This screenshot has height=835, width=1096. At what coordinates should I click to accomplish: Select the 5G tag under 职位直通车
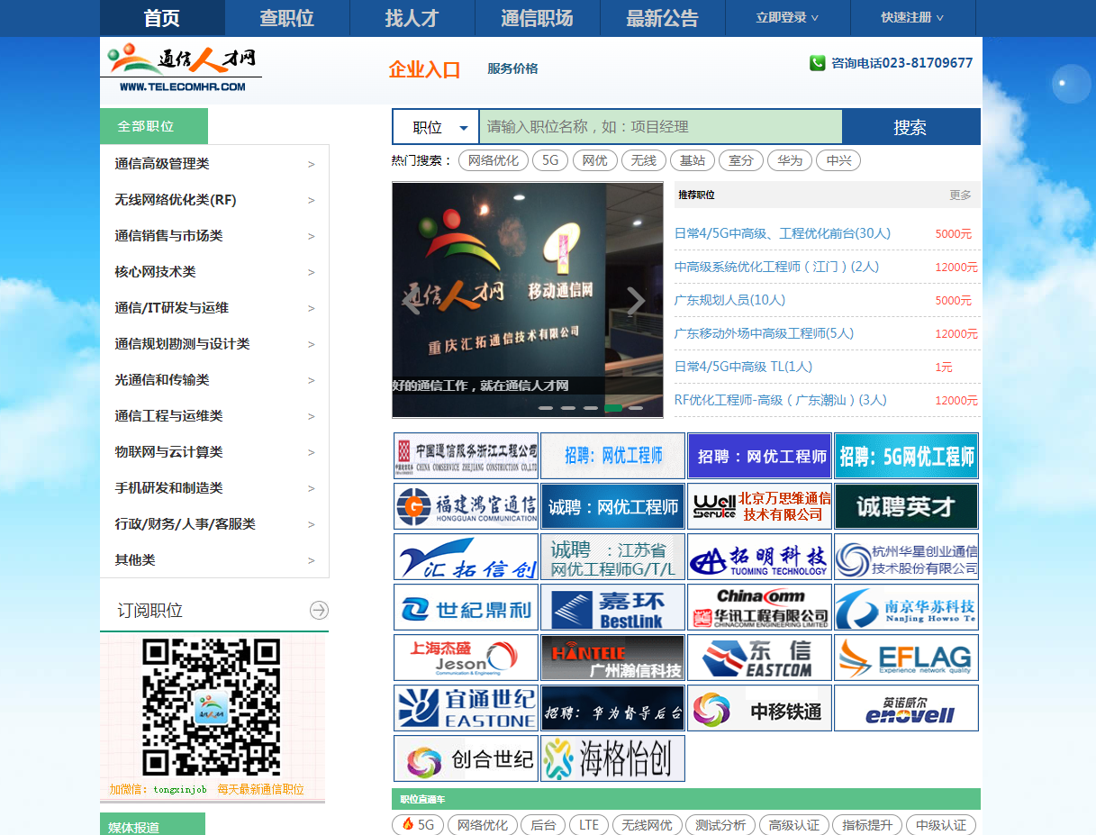pos(418,824)
